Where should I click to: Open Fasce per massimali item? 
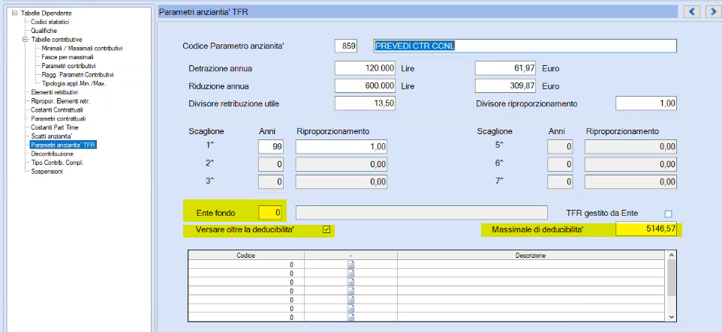[x=68, y=57]
